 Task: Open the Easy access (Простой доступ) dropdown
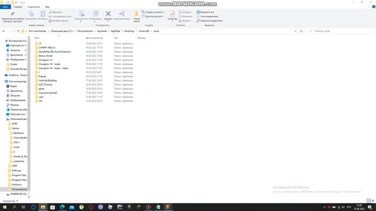point(153,16)
